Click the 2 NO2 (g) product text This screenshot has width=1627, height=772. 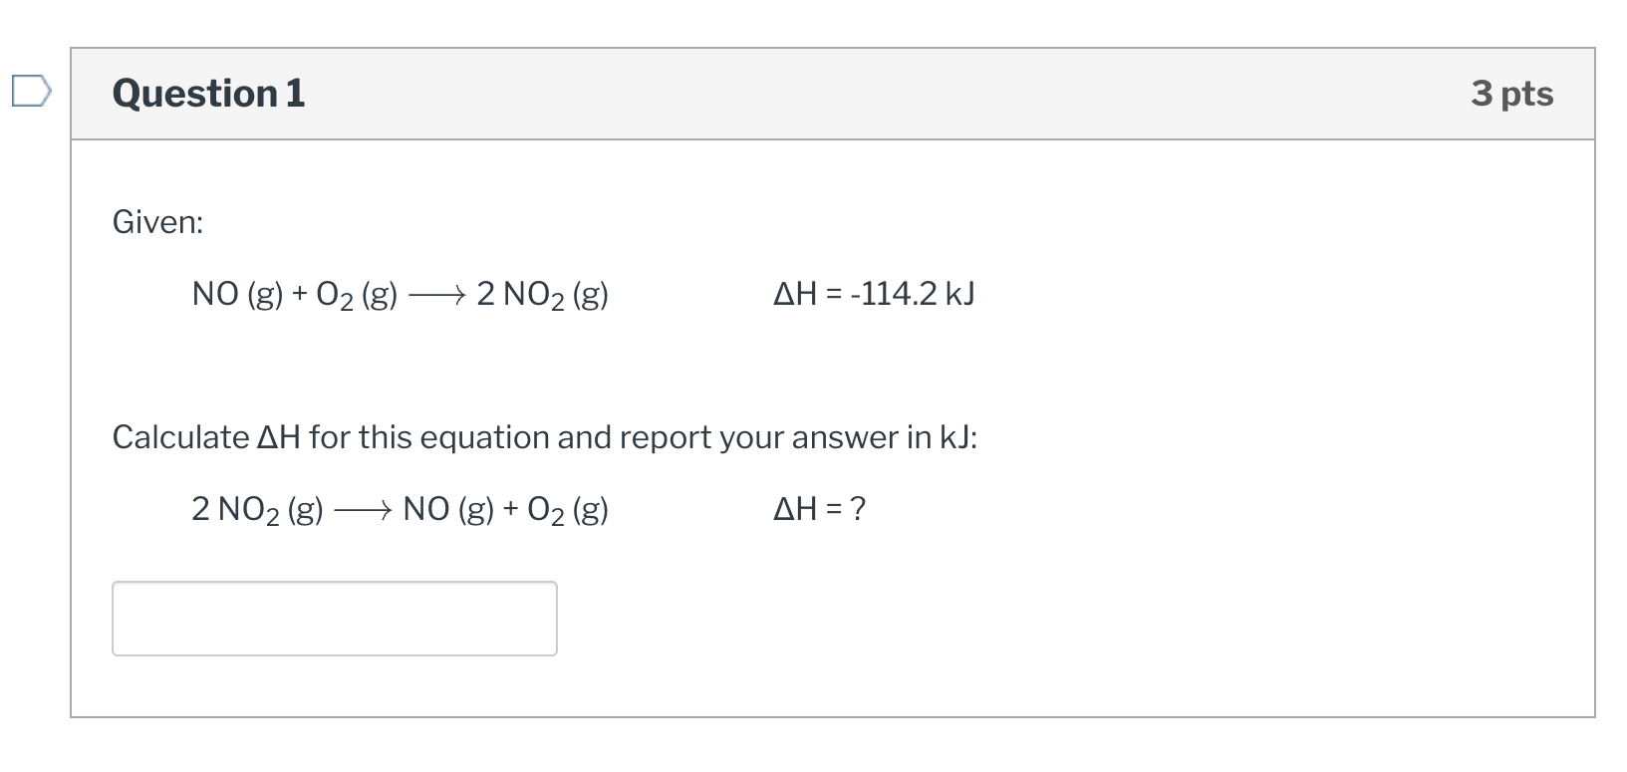coord(543,293)
